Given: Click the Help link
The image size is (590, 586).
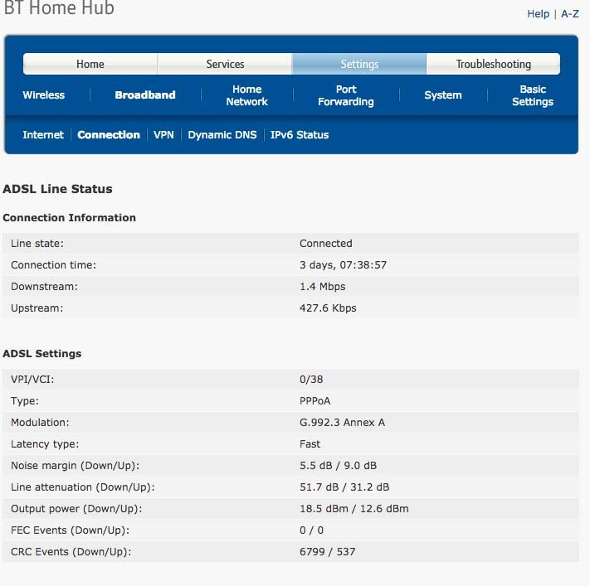Looking at the screenshot, I should pos(538,14).
